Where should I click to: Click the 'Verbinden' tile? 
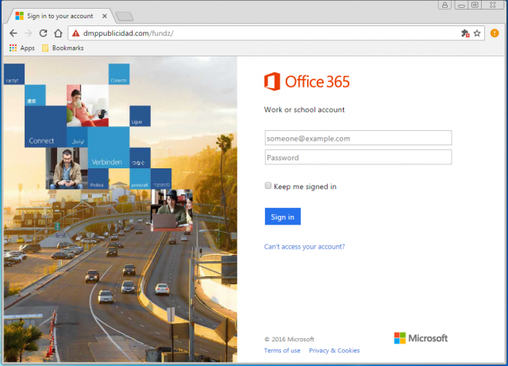[x=108, y=148]
